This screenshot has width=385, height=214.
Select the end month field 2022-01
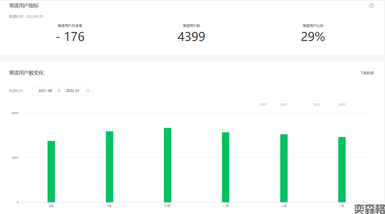pos(73,91)
